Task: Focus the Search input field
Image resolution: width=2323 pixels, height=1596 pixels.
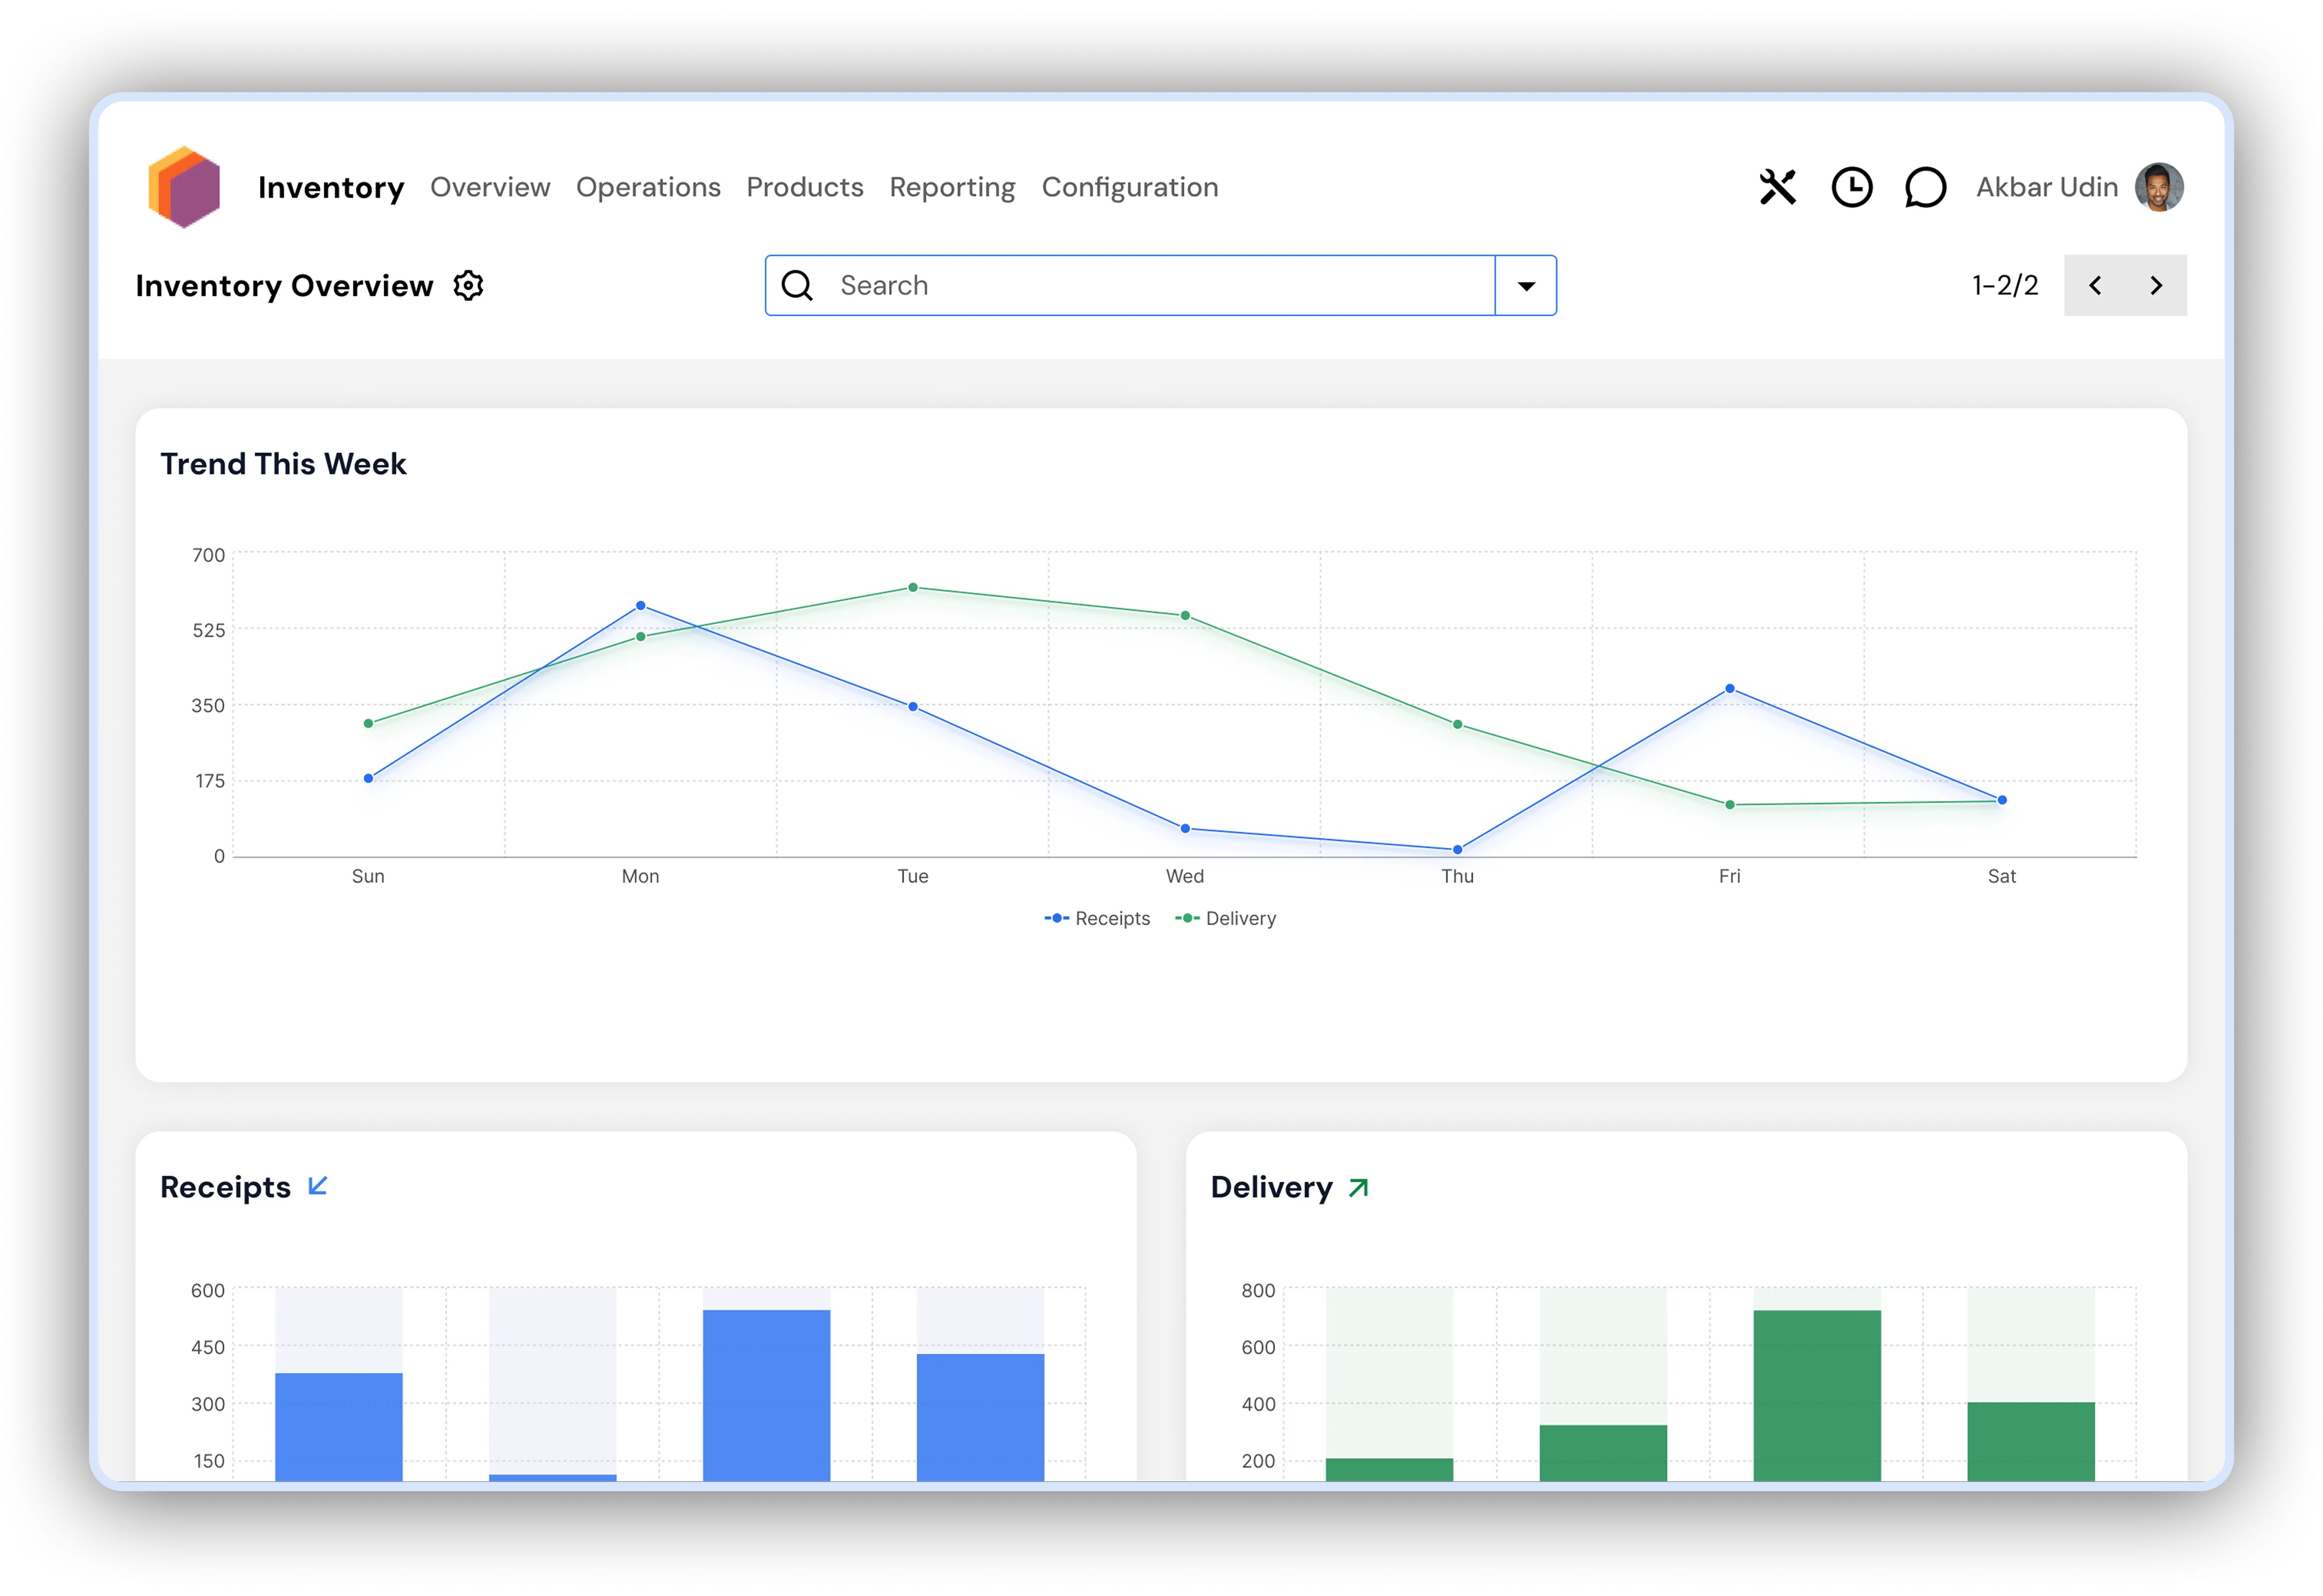Action: (x=1160, y=286)
